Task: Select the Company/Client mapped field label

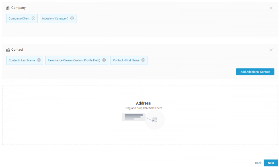Action: (19, 18)
